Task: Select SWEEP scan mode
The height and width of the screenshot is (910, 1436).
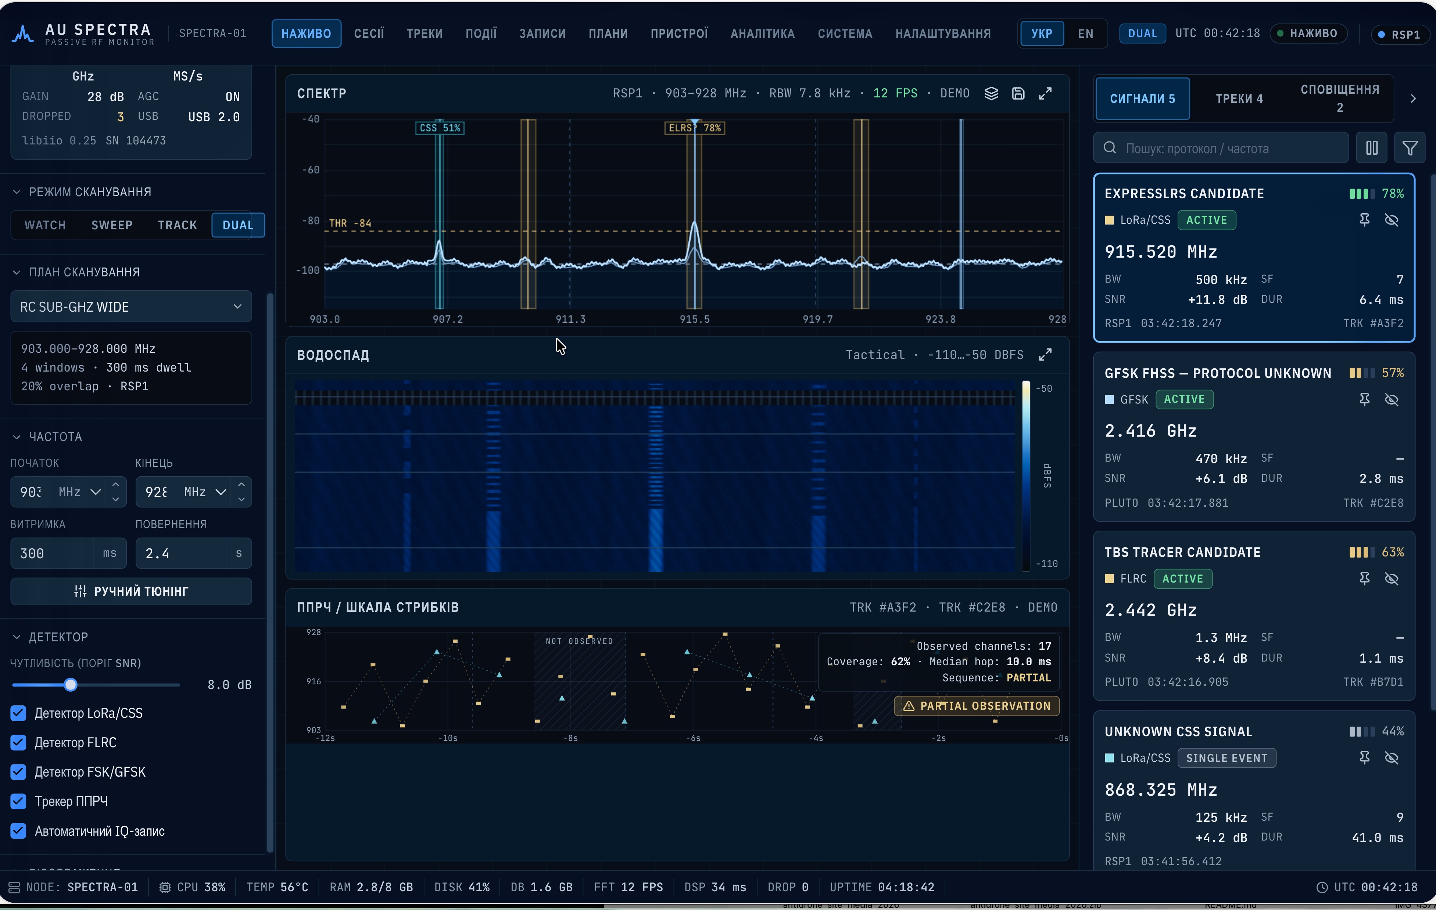Action: point(112,225)
